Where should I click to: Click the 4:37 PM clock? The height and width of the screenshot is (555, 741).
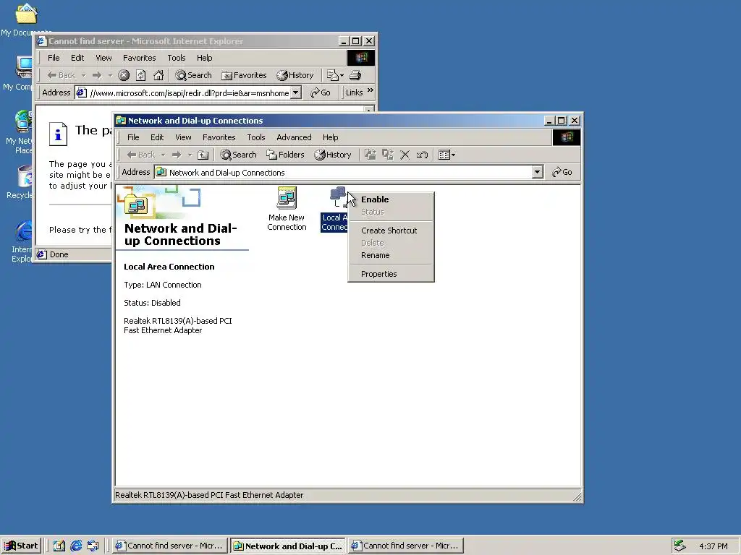713,546
